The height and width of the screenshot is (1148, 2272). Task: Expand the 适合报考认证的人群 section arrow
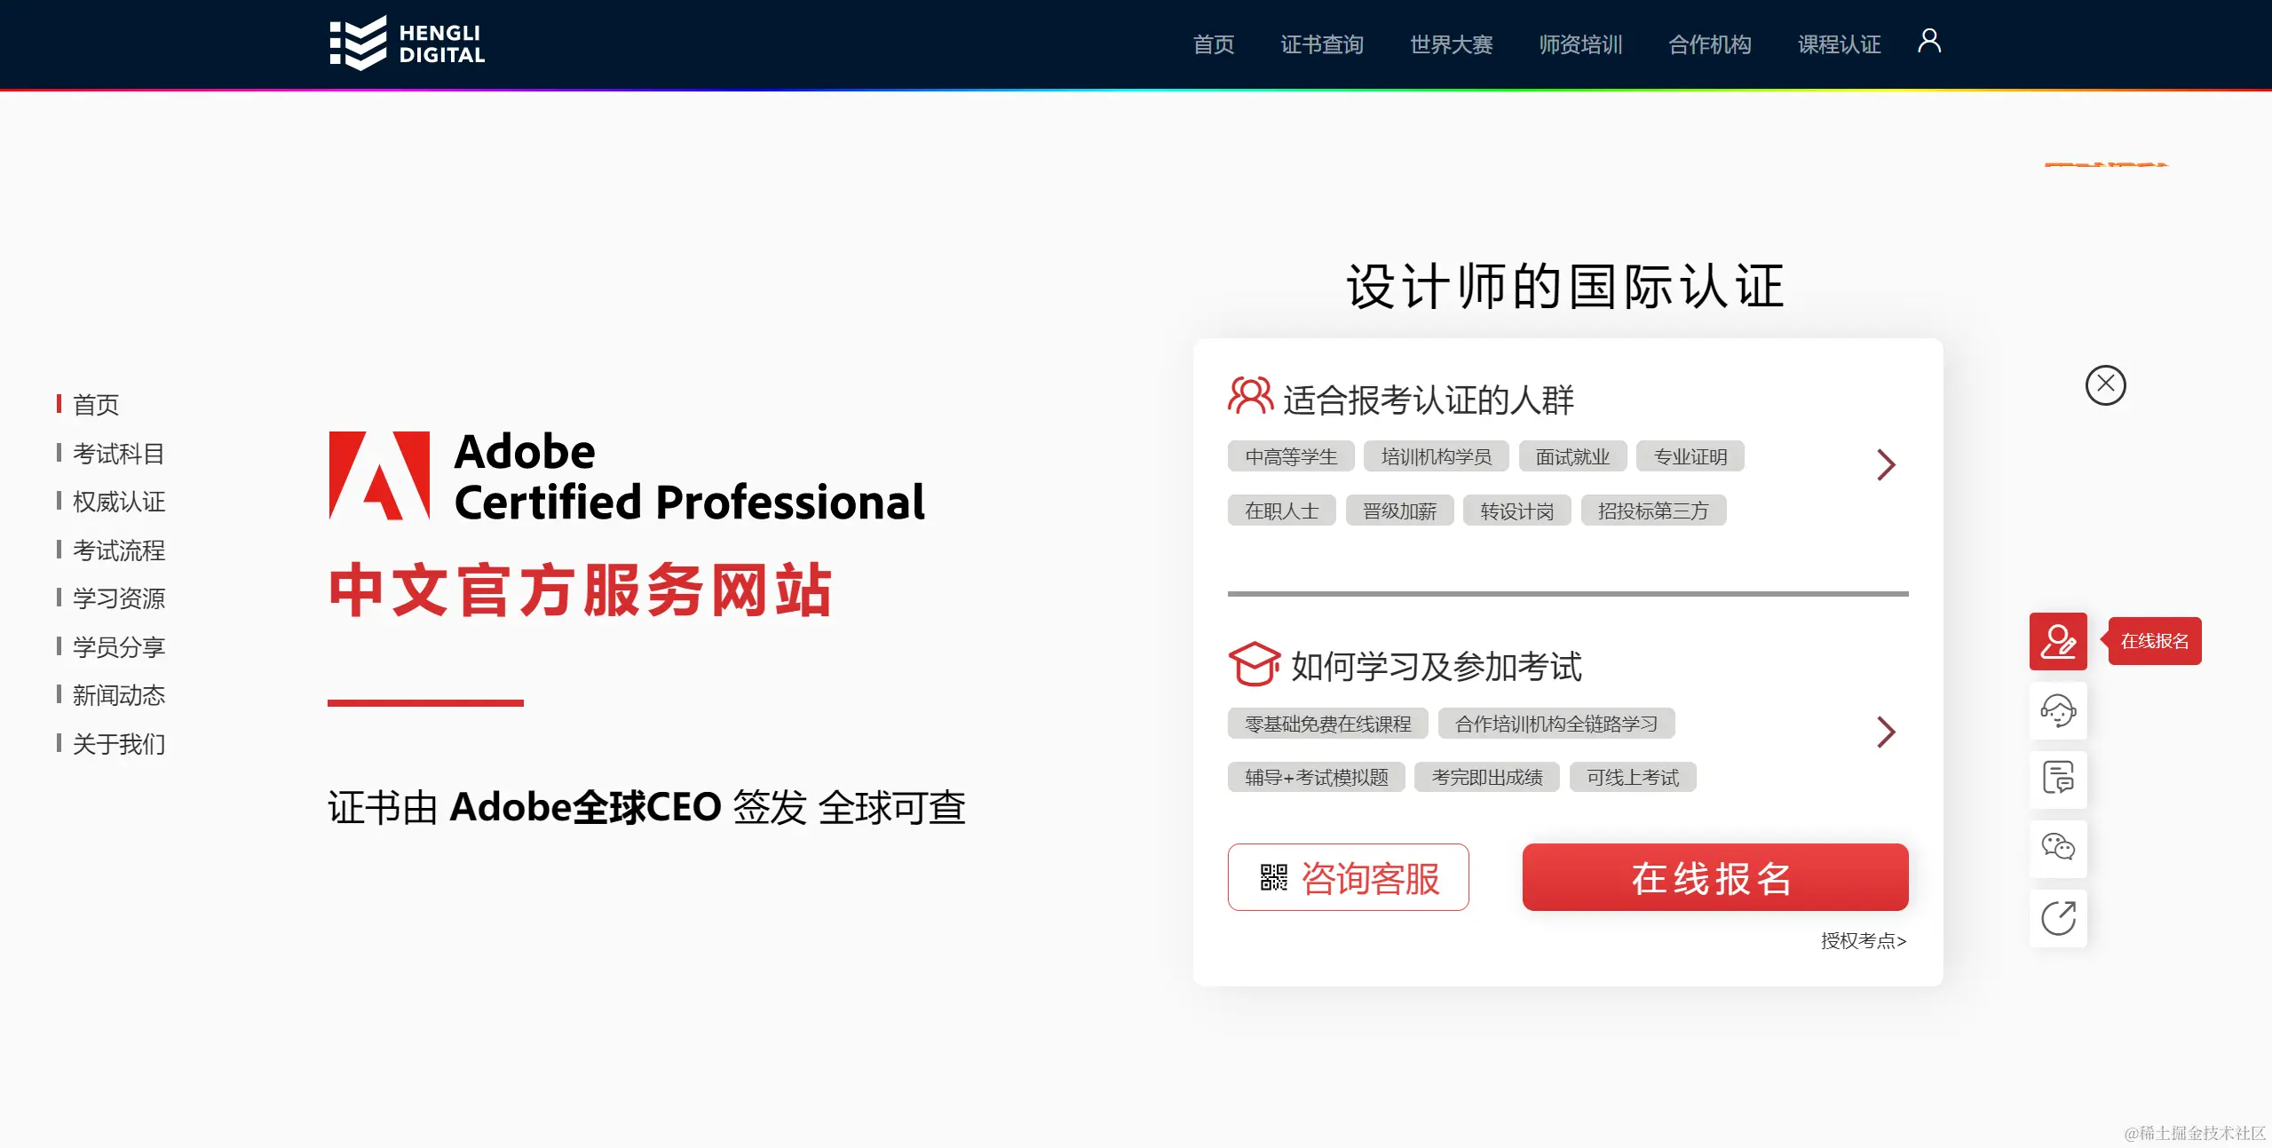pyautogui.click(x=1886, y=464)
